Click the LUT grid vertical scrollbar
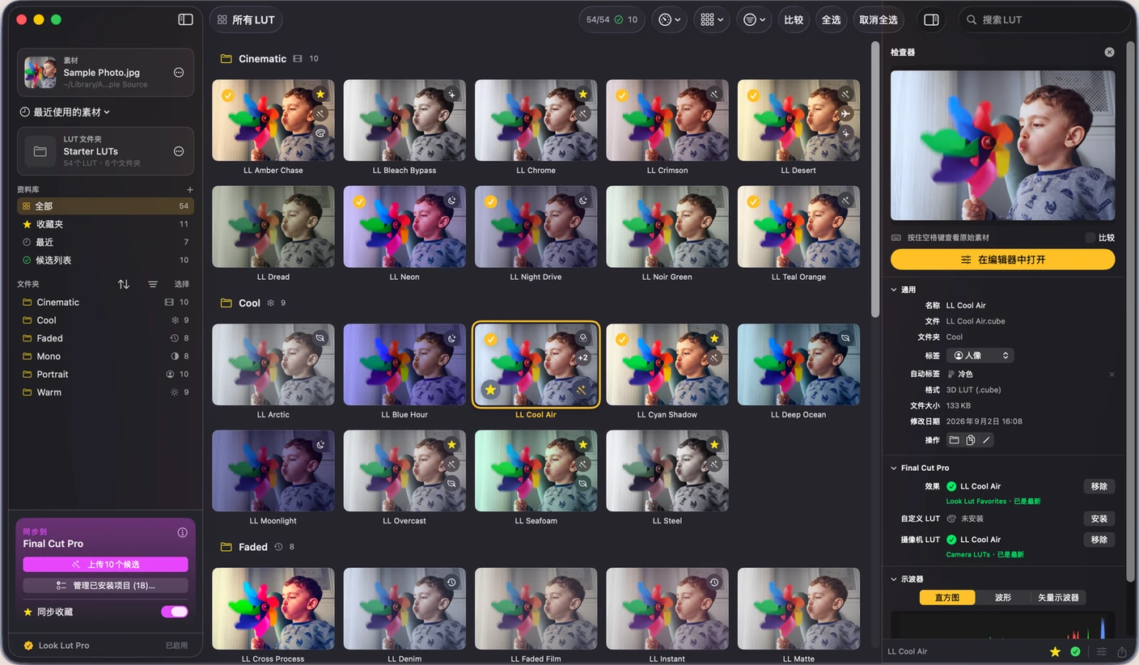Screen dimensions: 1139x665 coord(874,178)
